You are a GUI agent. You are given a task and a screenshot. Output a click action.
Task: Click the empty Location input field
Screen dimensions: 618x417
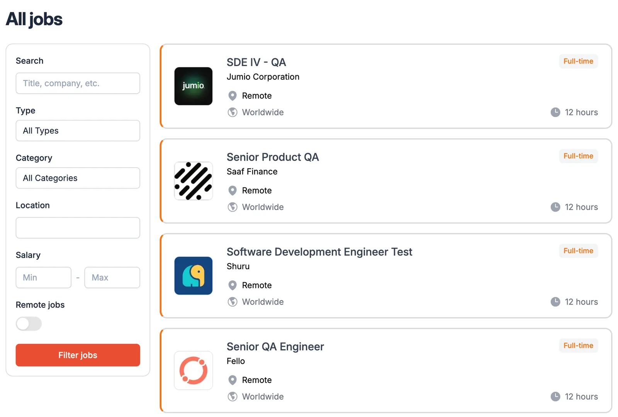coord(78,228)
